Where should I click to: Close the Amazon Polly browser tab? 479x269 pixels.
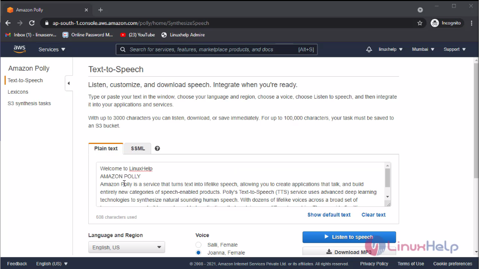pyautogui.click(x=86, y=10)
